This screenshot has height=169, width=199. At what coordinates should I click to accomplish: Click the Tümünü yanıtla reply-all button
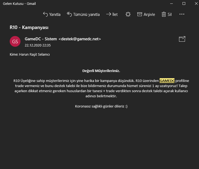(83, 14)
